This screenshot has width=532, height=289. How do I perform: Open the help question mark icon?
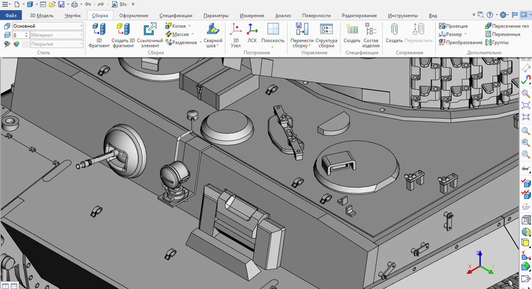tap(489, 14)
